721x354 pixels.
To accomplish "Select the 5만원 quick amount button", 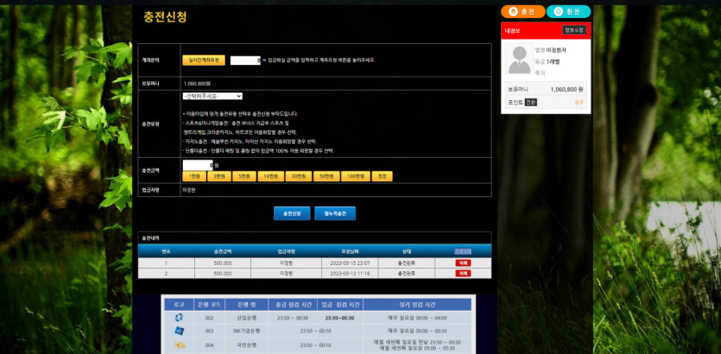I will tap(245, 176).
